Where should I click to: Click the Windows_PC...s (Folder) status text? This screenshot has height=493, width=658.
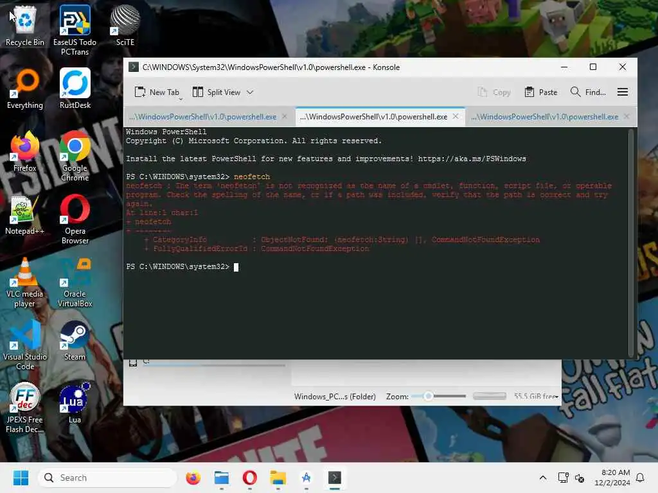tap(335, 397)
